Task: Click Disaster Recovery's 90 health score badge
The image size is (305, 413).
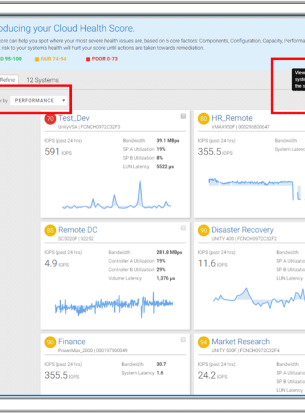Action: (x=203, y=231)
